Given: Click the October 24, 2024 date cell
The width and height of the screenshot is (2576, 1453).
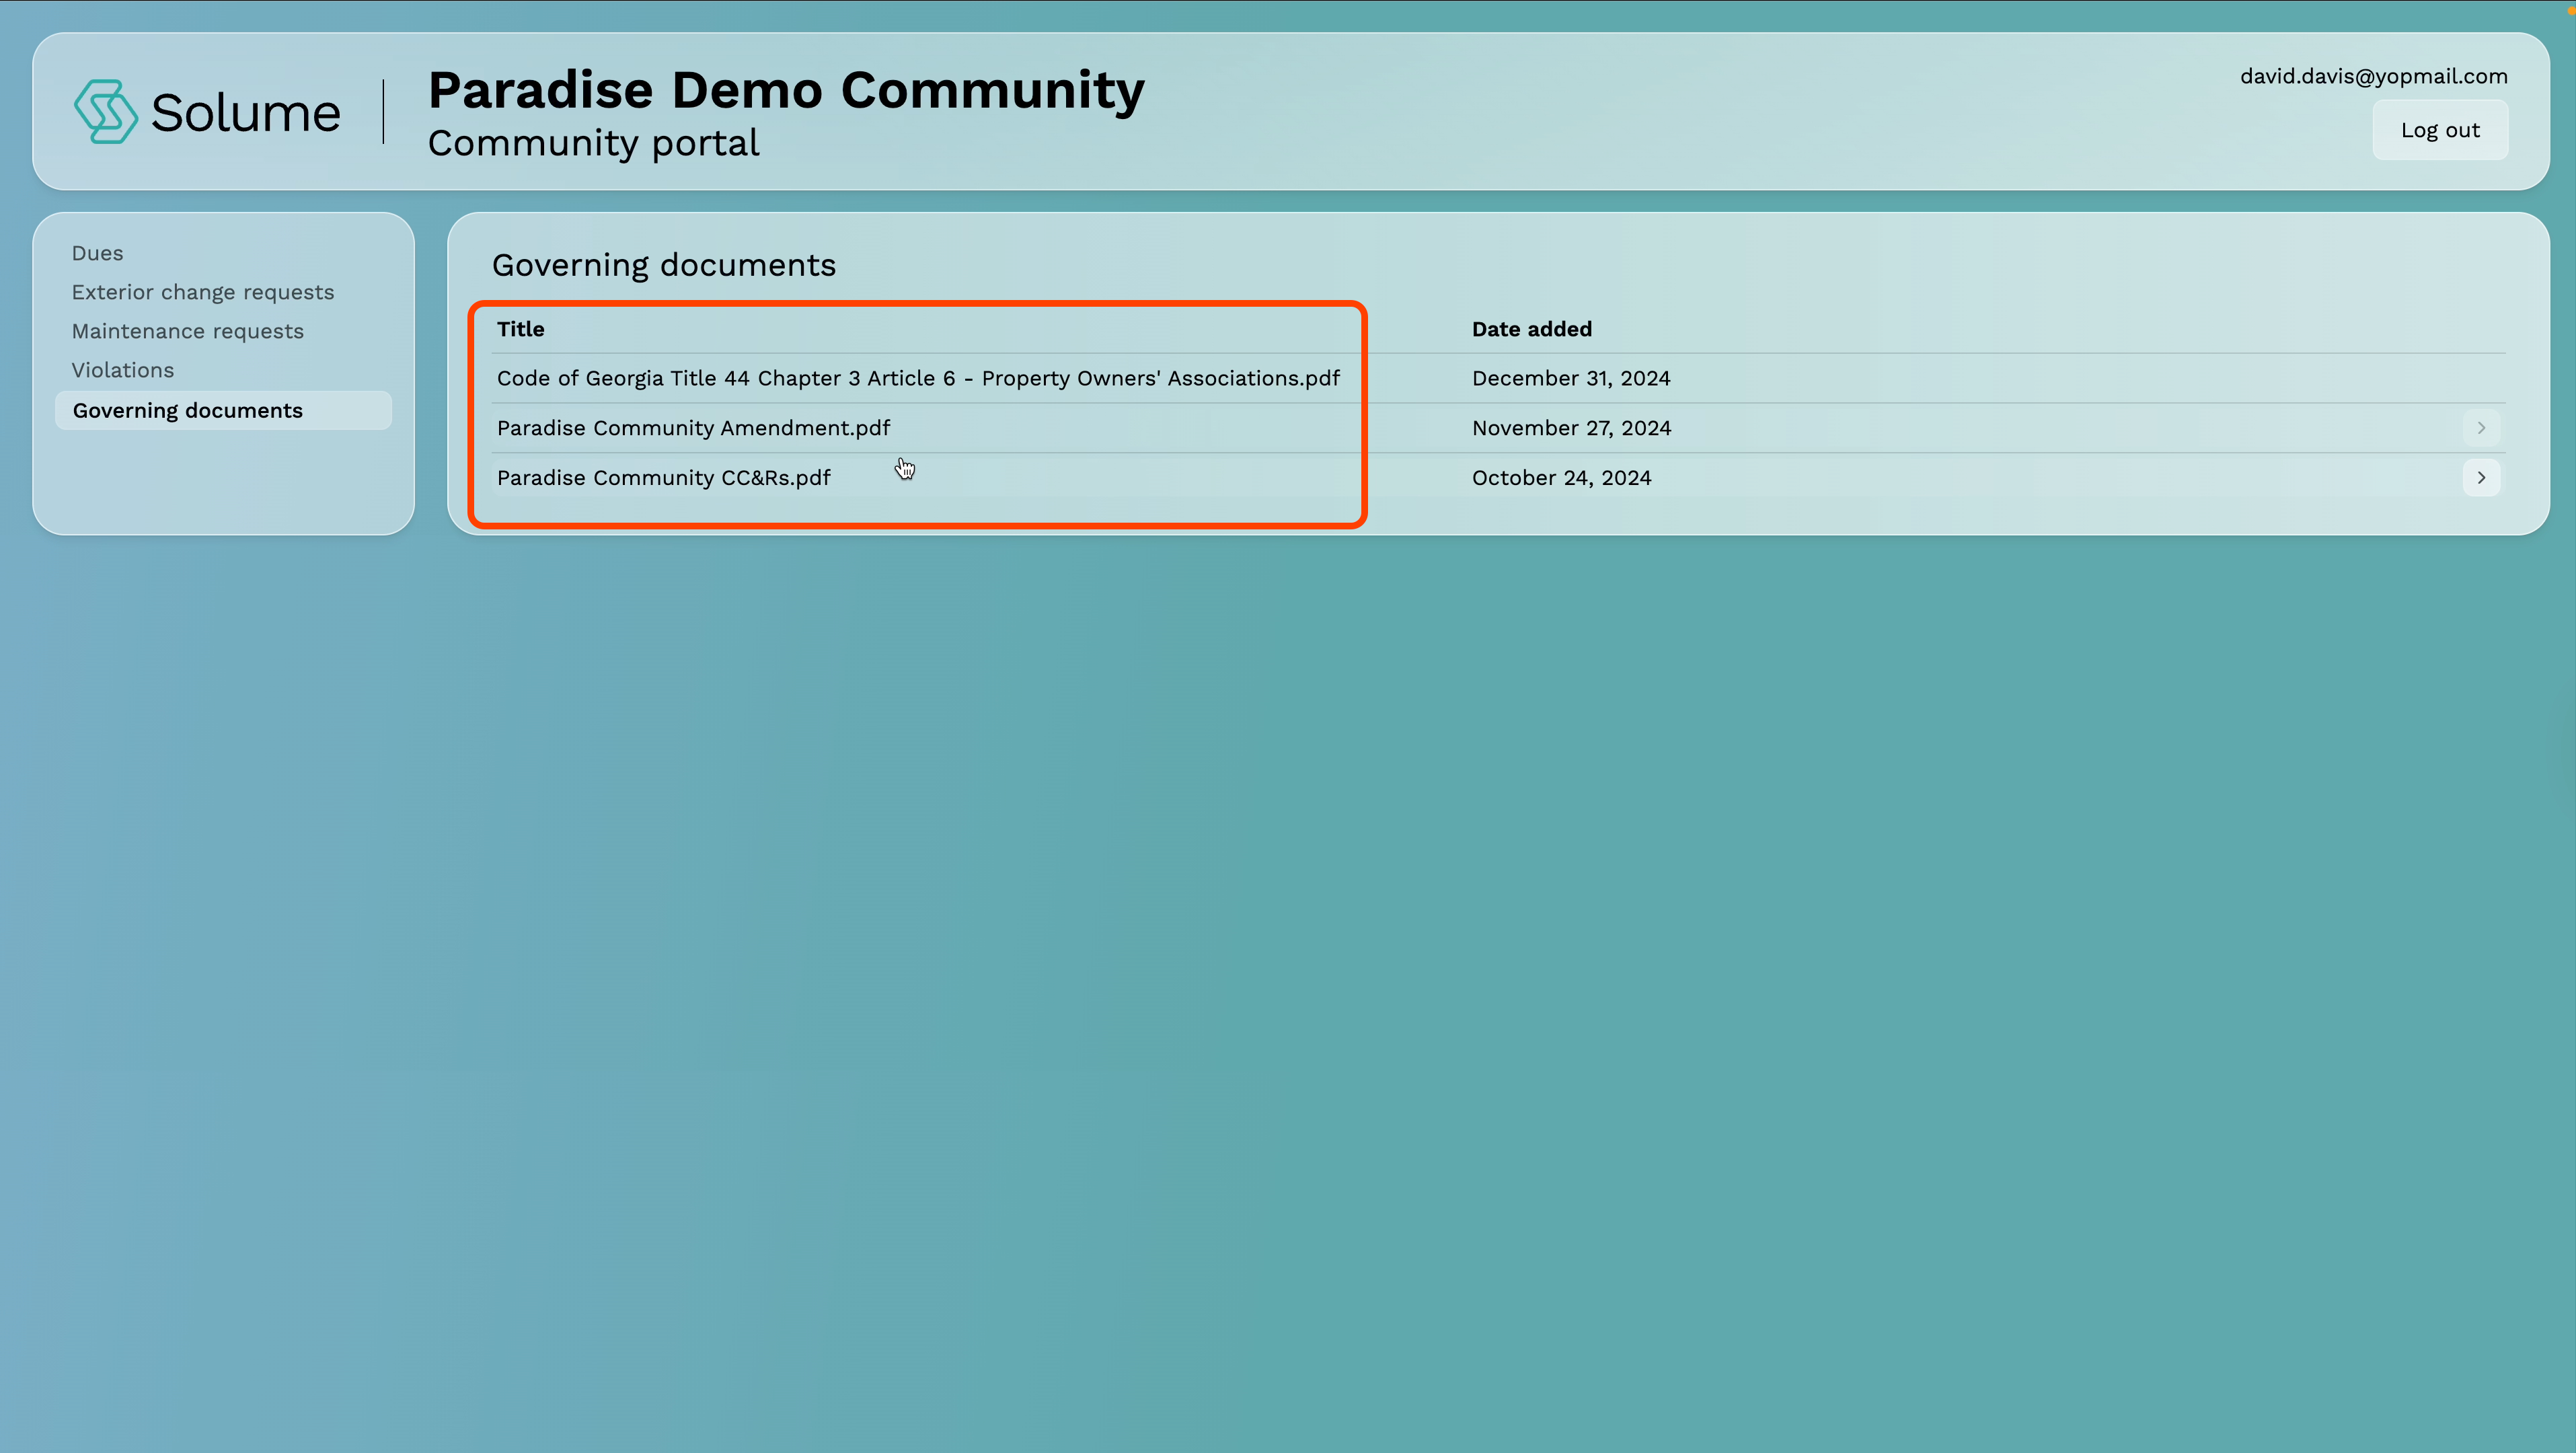Looking at the screenshot, I should point(1562,478).
